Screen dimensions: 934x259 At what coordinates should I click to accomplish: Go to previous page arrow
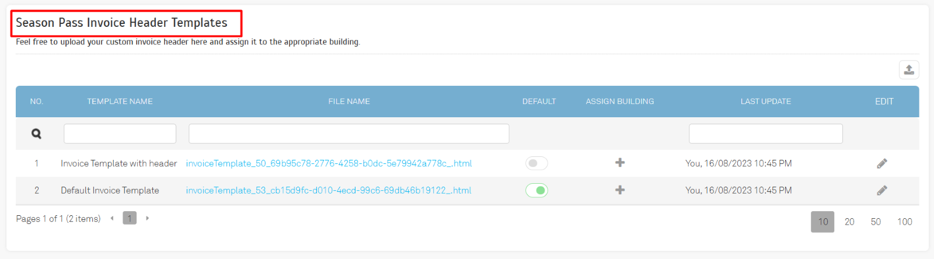(x=112, y=218)
